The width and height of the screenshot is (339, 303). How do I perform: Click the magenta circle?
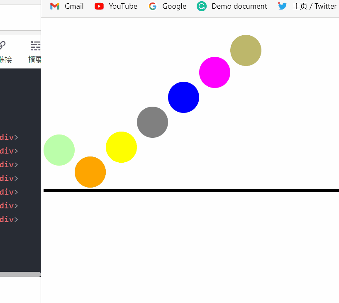point(215,73)
